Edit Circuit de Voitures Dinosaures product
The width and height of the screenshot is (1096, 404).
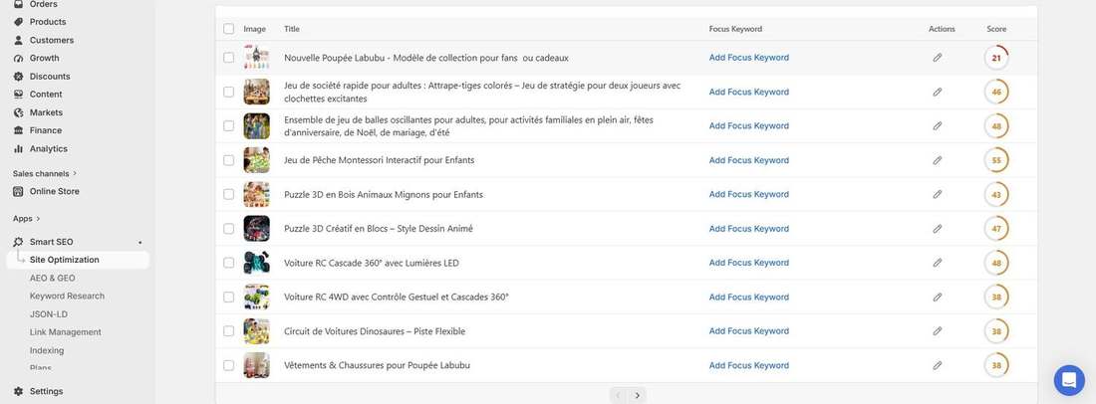point(938,330)
